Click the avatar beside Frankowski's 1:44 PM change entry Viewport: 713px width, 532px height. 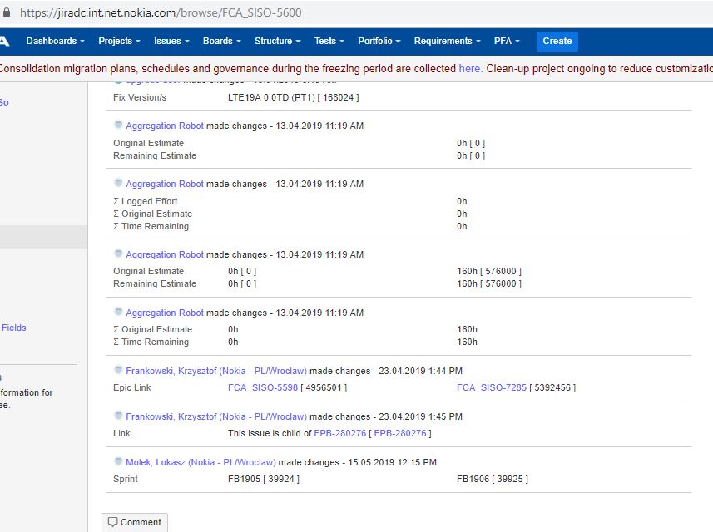point(118,370)
